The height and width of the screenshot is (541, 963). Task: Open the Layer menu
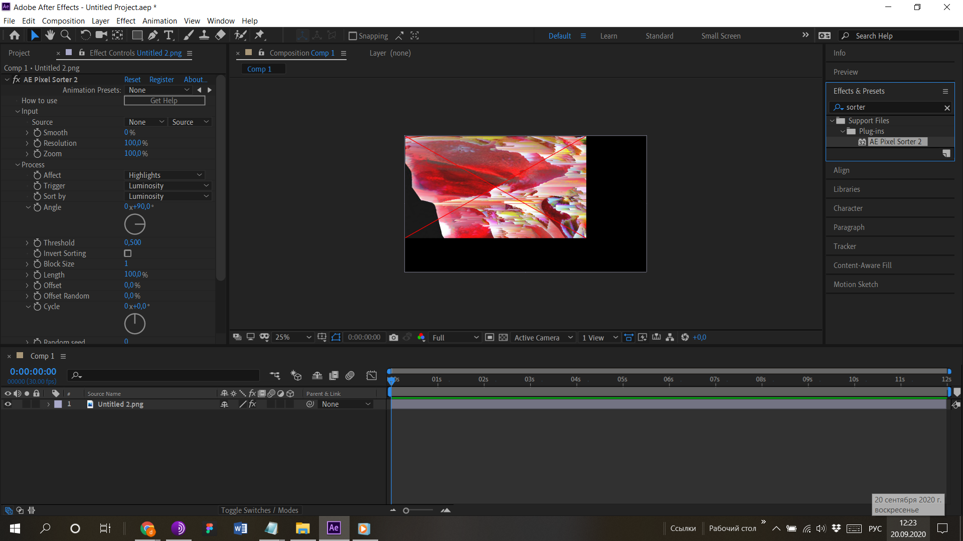pyautogui.click(x=100, y=21)
